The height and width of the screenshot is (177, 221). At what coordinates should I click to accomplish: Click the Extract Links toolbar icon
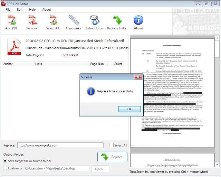(x=95, y=20)
